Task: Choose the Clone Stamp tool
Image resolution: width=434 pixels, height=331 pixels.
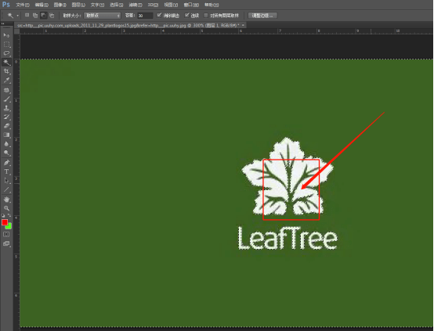Action: click(6, 108)
